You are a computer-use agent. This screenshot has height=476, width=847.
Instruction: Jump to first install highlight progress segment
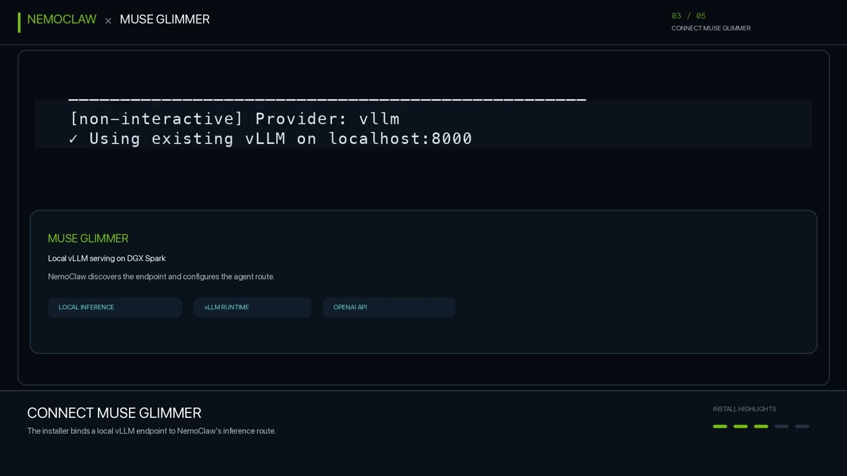pos(720,426)
